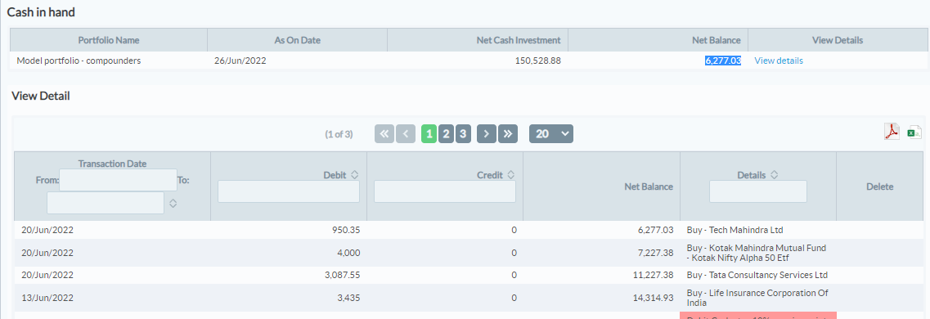Image resolution: width=930 pixels, height=319 pixels.
Task: Select the debit amount 4,000
Action: click(x=348, y=253)
